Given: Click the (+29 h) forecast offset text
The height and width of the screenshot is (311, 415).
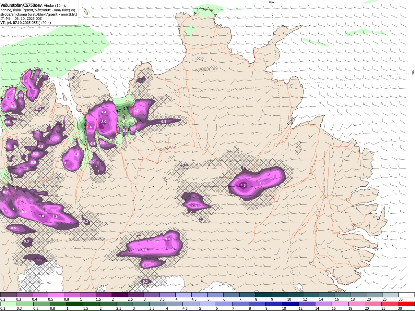Looking at the screenshot, I should (45, 23).
